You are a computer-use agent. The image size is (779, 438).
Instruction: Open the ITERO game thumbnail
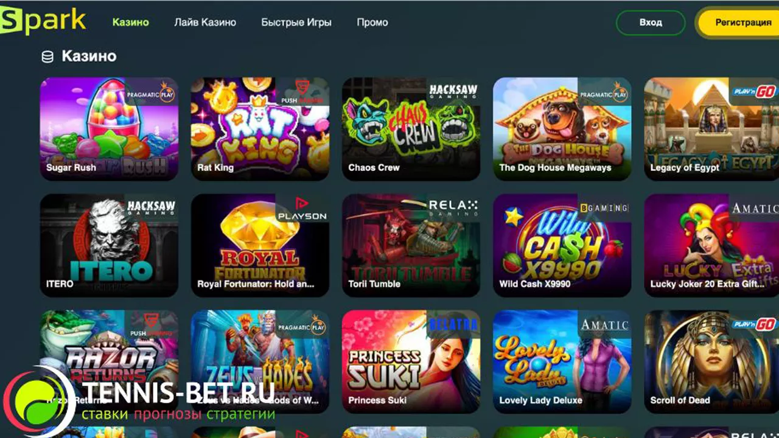(110, 246)
